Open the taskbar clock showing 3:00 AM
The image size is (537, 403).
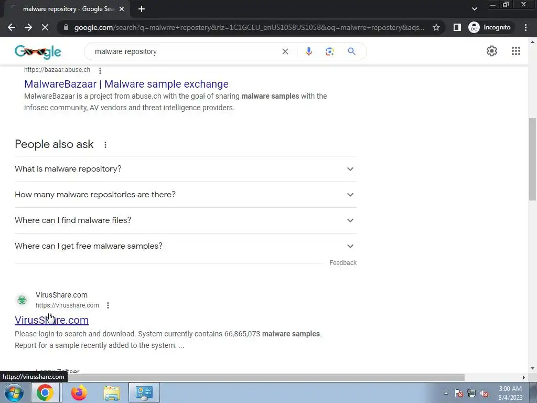[x=510, y=393]
